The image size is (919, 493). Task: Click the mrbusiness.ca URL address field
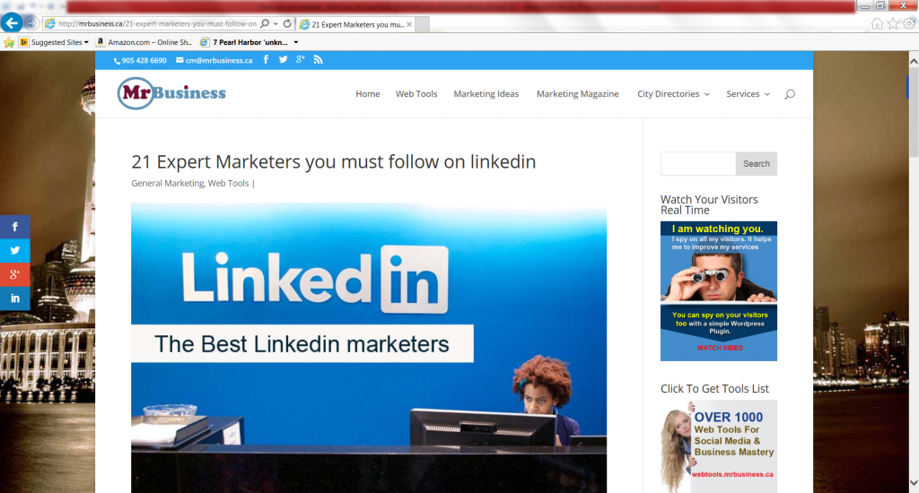[157, 24]
